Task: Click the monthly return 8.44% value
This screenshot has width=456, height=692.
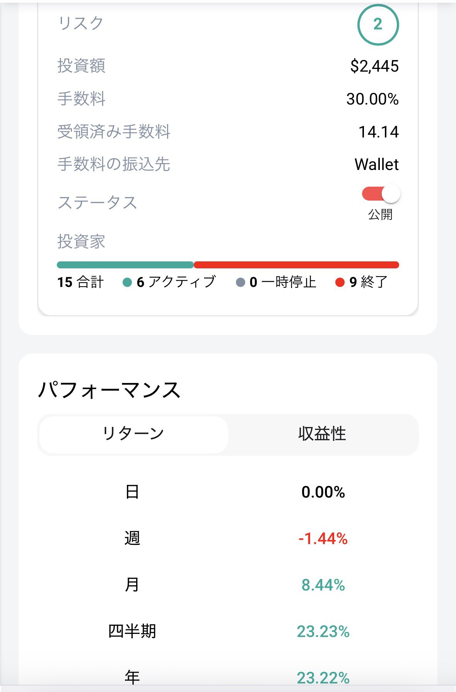Action: (x=323, y=585)
